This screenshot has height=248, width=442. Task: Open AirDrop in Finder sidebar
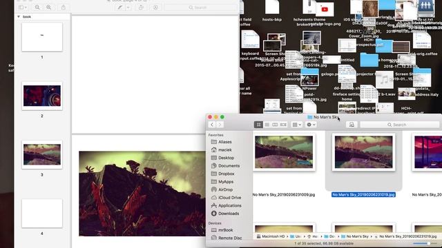point(226,190)
